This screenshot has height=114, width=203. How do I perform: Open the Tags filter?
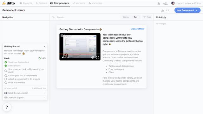point(147,17)
